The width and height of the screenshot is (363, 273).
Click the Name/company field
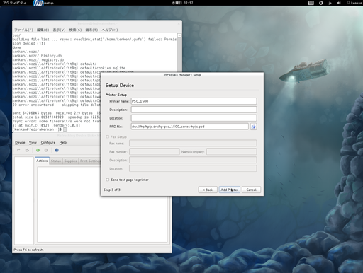232,151
